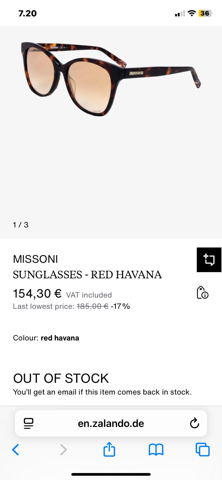This screenshot has width=222, height=480.
Task: Open the Safari share sheet
Action: 109,449
